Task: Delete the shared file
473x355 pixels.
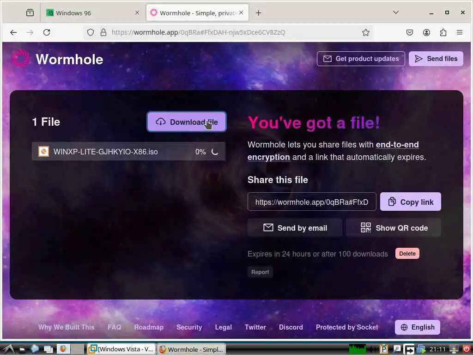Action: 407,254
